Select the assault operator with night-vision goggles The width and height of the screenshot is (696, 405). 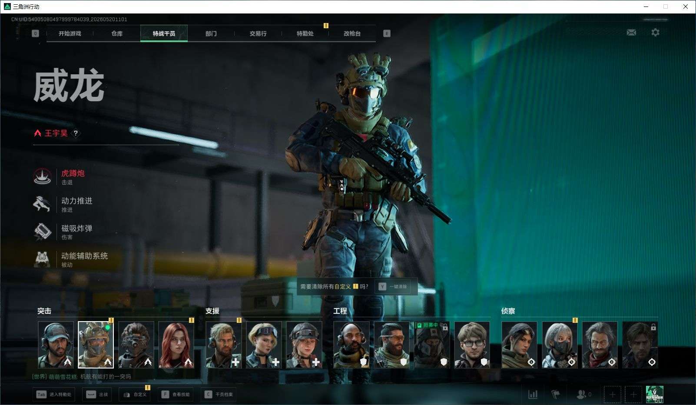click(x=136, y=345)
